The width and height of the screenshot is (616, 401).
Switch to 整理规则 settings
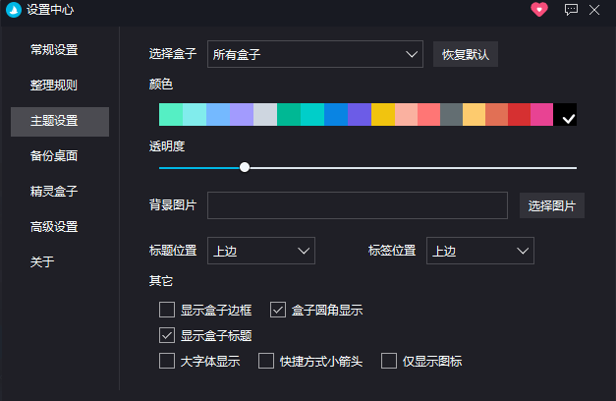click(x=54, y=86)
